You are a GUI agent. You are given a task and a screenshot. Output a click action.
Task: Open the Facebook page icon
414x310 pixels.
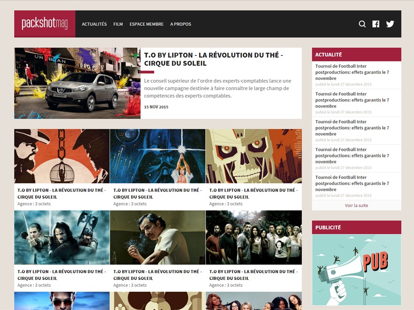tap(376, 24)
